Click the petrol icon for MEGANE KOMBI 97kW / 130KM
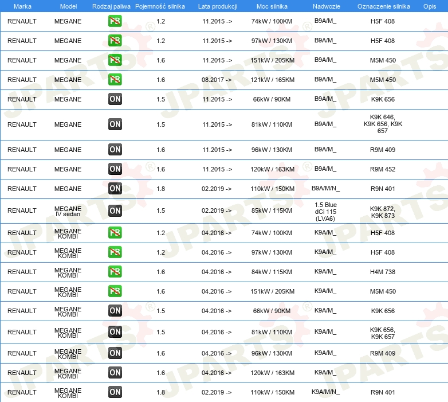The image size is (448, 402). click(x=115, y=252)
